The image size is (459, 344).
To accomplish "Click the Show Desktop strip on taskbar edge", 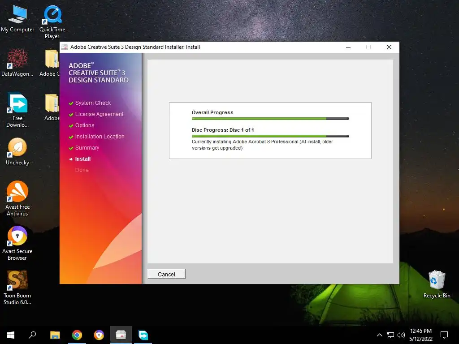I will [x=458, y=335].
